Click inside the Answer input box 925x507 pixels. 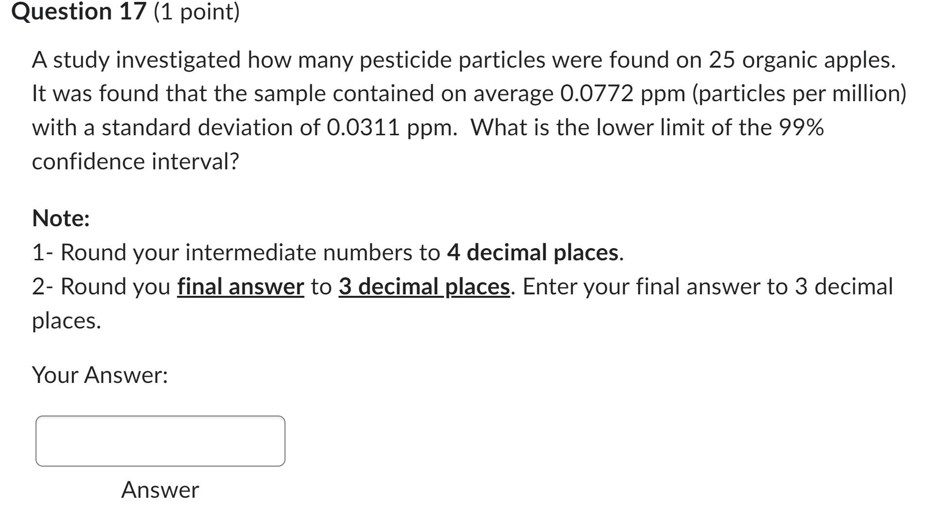click(160, 440)
